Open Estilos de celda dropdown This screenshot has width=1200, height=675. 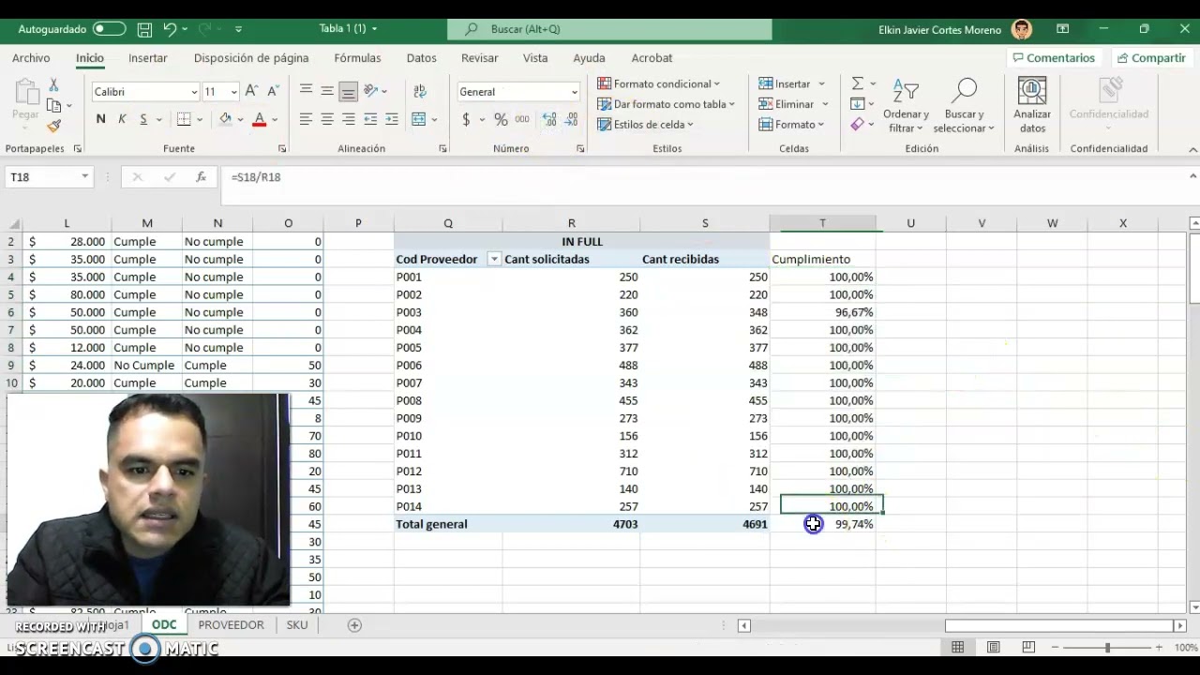[x=646, y=125]
